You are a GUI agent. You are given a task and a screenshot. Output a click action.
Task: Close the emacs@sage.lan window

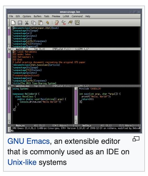[x=139, y=12]
